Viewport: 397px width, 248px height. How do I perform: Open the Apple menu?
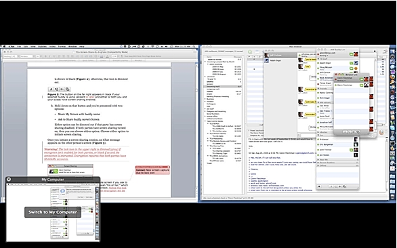4,47
